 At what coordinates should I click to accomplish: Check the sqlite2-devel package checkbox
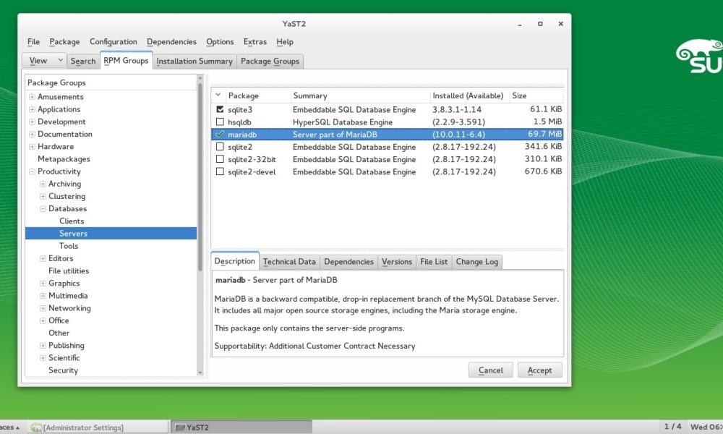[x=220, y=171]
